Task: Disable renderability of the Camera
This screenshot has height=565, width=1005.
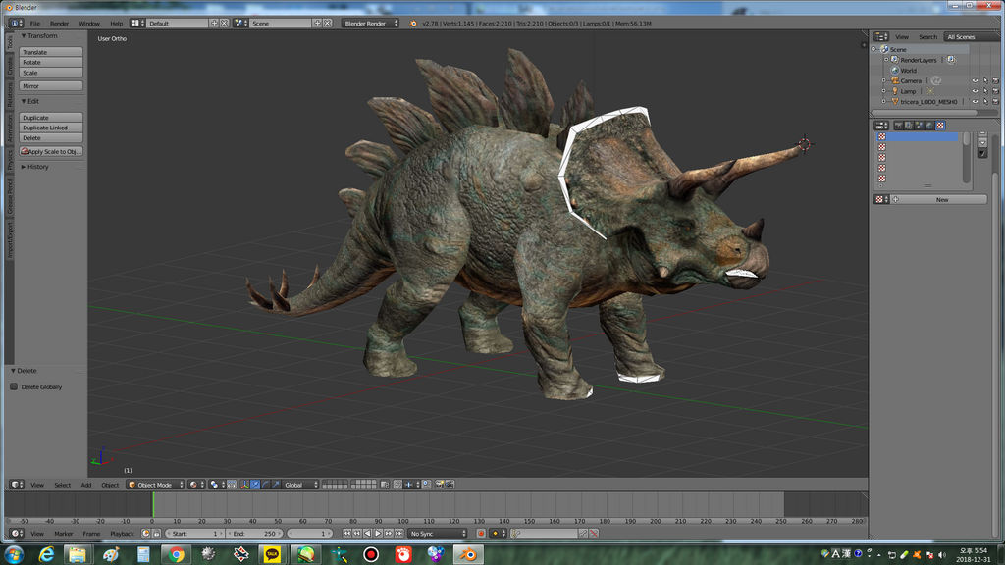Action: 995,80
